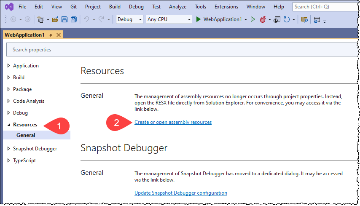360x206 pixels.
Task: Open the Test menu
Action: click(156, 7)
